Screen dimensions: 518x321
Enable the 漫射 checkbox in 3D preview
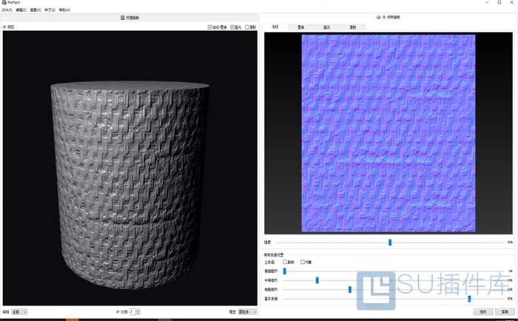(x=247, y=27)
